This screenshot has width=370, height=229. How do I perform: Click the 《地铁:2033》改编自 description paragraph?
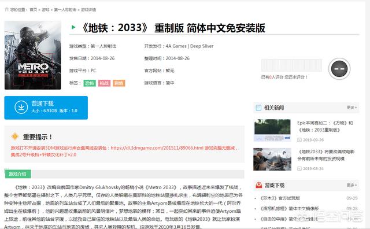pos(123,207)
